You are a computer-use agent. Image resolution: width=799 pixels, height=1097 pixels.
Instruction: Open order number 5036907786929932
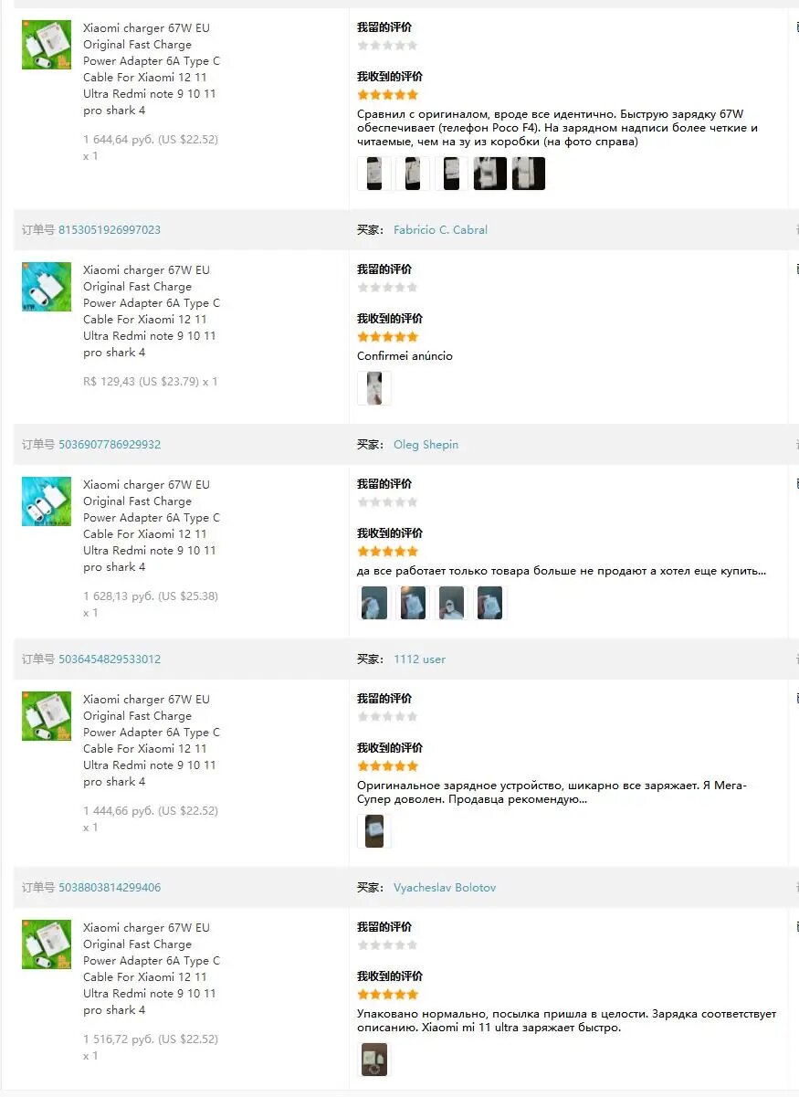pyautogui.click(x=110, y=445)
